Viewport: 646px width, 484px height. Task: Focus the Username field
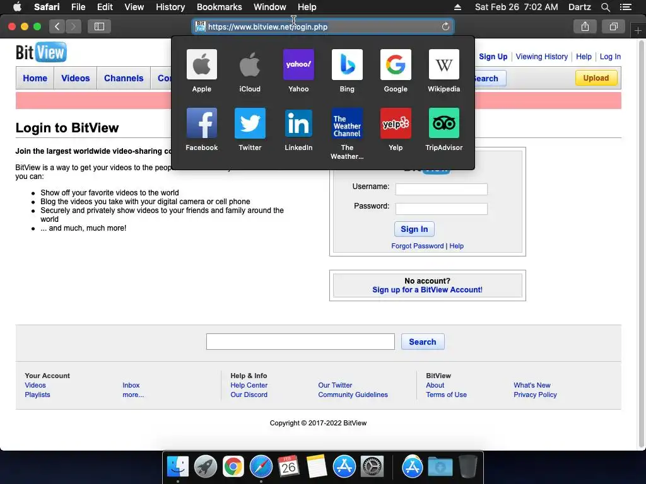pos(441,189)
